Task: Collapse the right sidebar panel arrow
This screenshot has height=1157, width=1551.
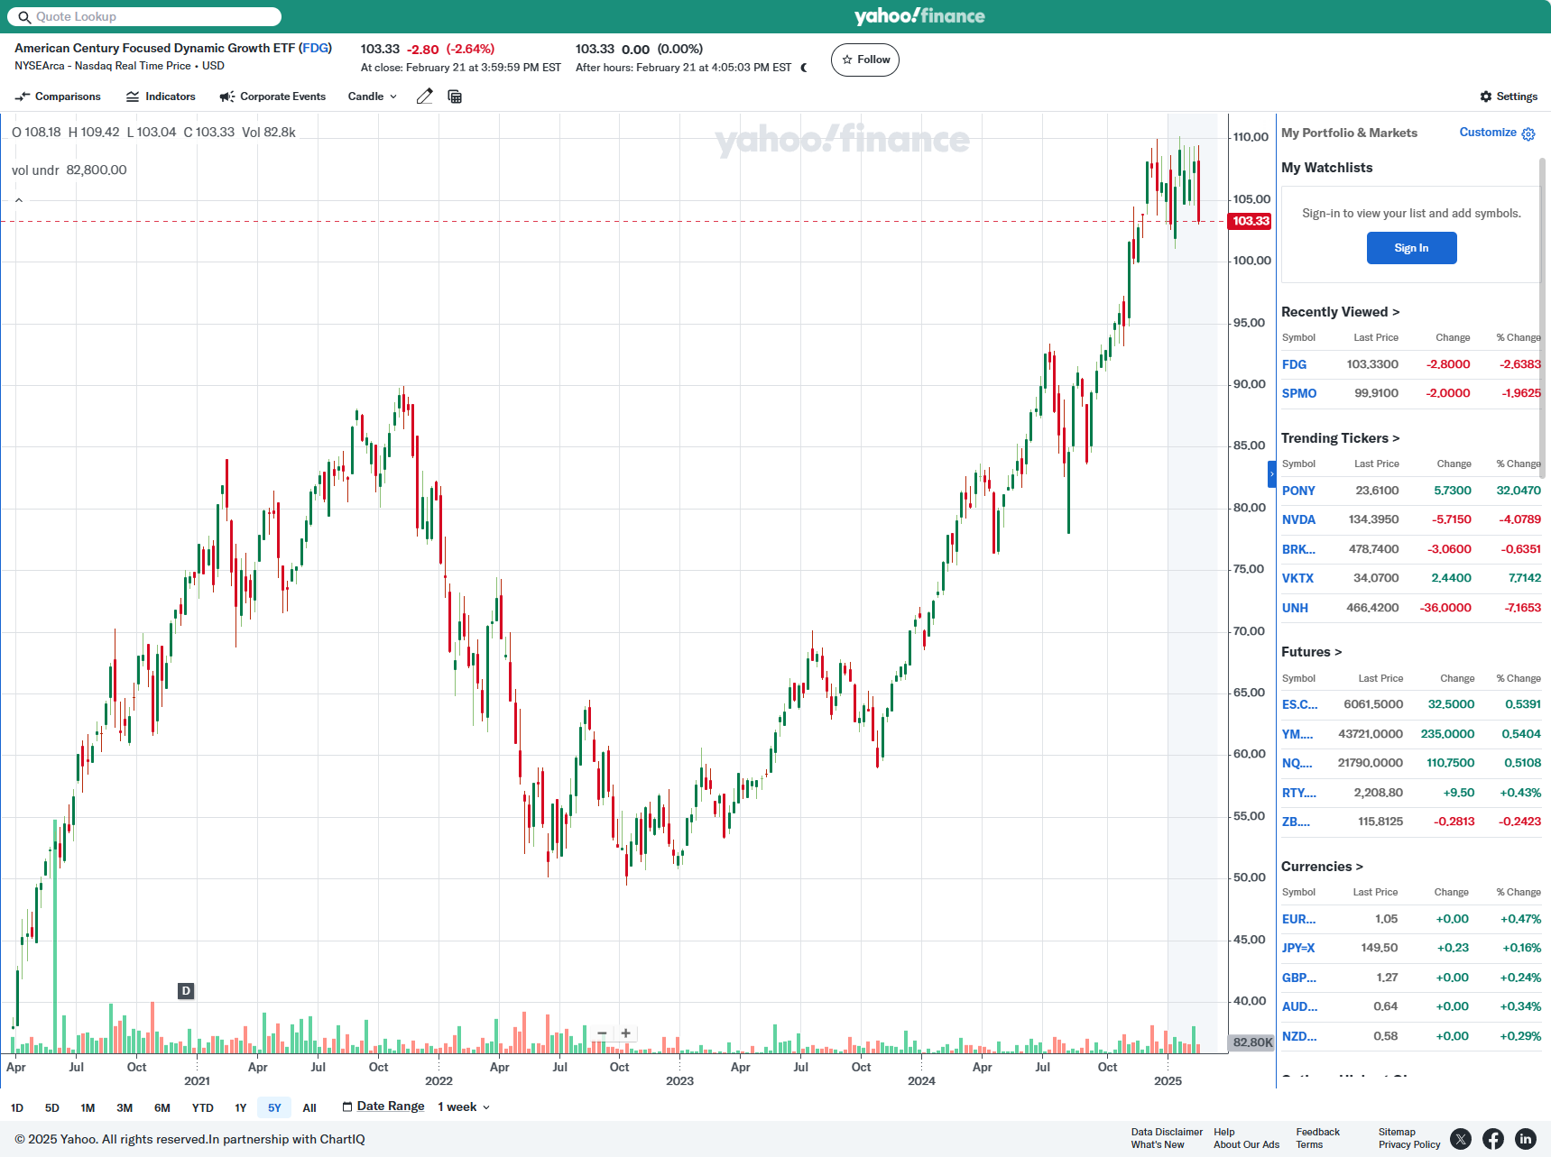Action: point(1272,473)
